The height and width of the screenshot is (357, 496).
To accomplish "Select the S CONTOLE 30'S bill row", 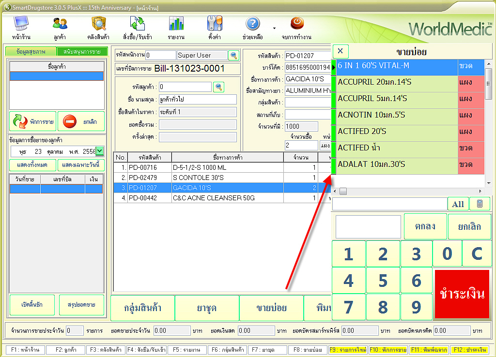I will point(222,178).
